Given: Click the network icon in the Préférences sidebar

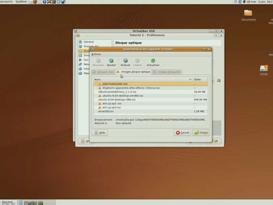Looking at the screenshot, I should pos(80,64).
